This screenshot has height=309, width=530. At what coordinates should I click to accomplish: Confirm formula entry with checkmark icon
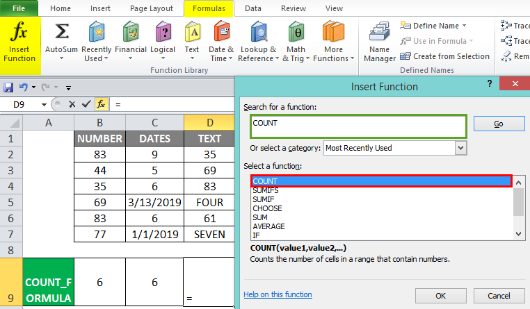click(86, 104)
